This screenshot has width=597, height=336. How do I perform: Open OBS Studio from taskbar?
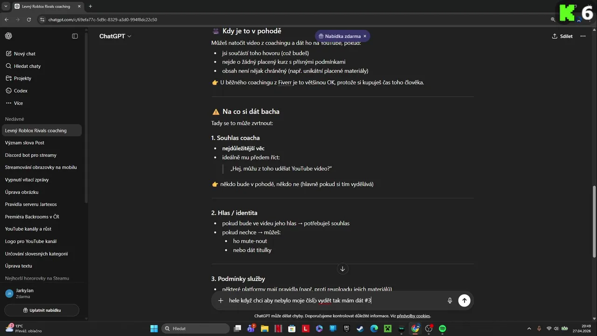429,329
